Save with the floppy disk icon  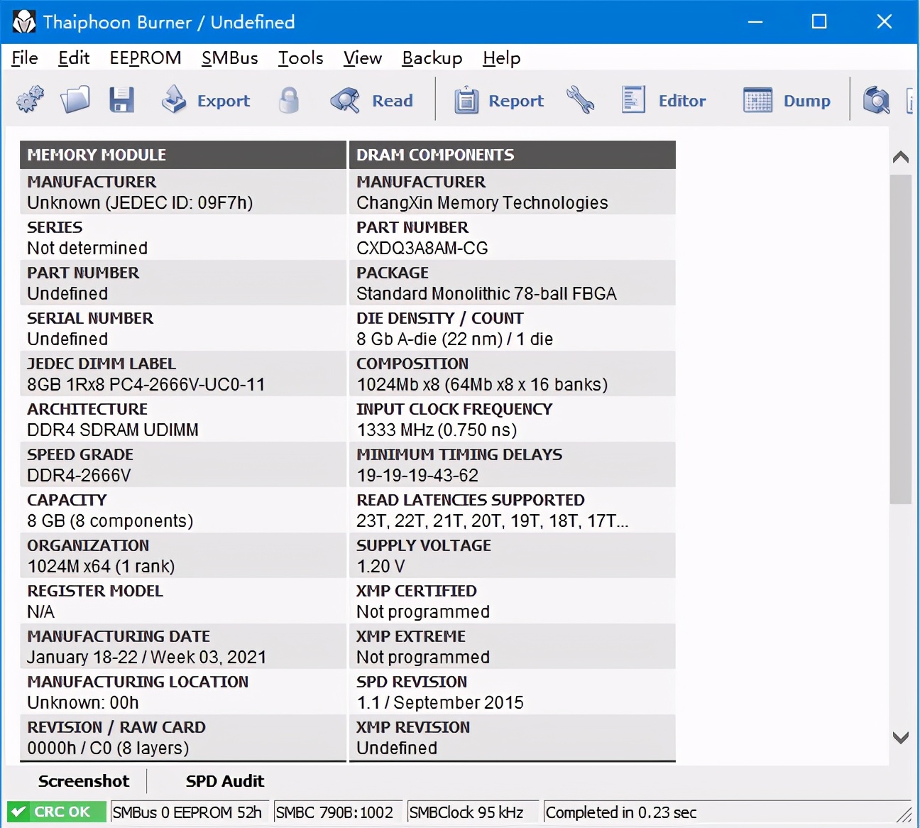(x=121, y=100)
